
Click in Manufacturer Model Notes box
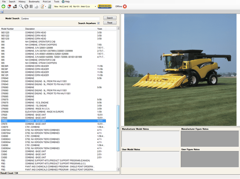point(150,139)
